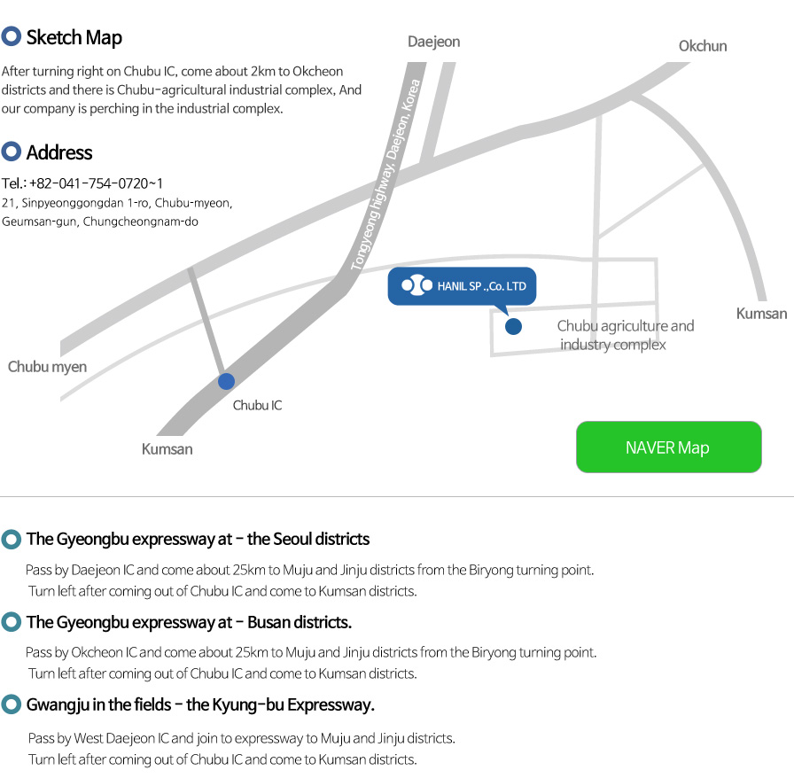Click the Gyeongbu expressway Busan districts heading
This screenshot has width=794, height=778.
point(189,622)
